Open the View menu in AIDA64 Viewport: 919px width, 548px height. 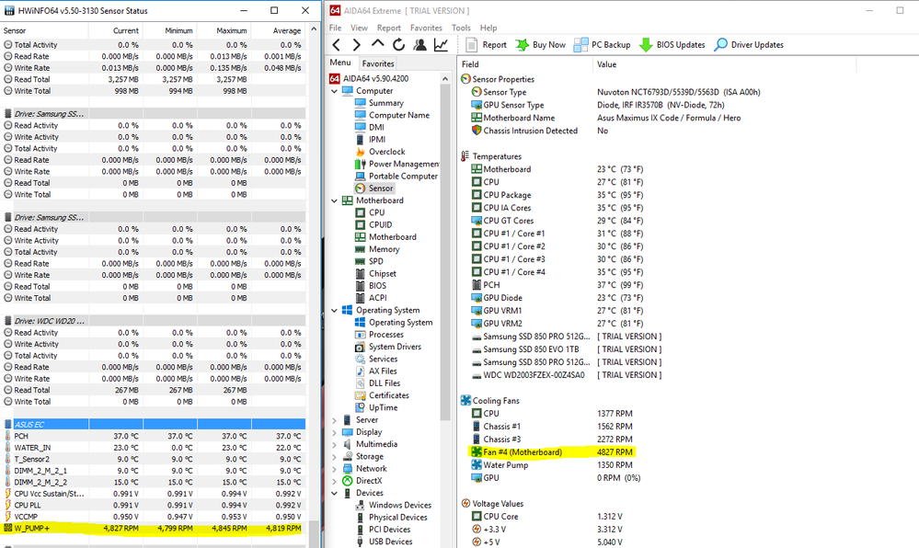tap(360, 28)
